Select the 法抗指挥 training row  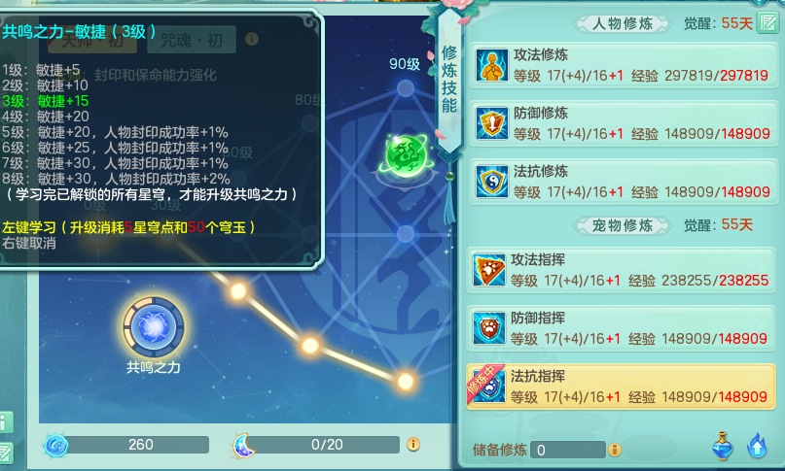click(x=621, y=387)
